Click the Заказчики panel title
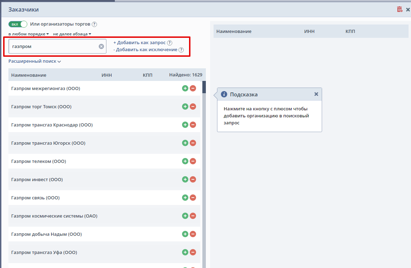The image size is (411, 268). click(23, 9)
